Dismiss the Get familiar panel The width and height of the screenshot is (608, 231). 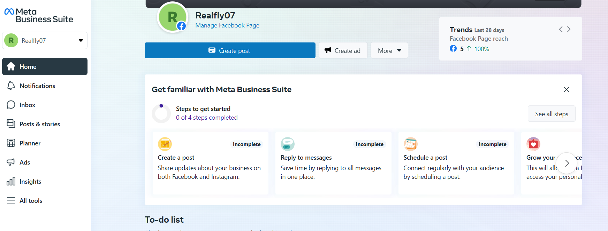coord(567,89)
